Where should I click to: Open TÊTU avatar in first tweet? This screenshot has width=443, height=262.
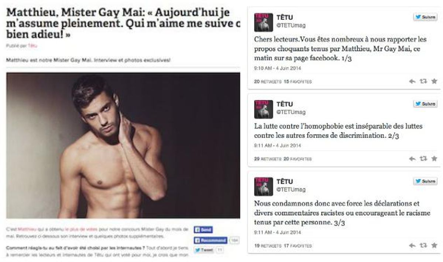[264, 22]
